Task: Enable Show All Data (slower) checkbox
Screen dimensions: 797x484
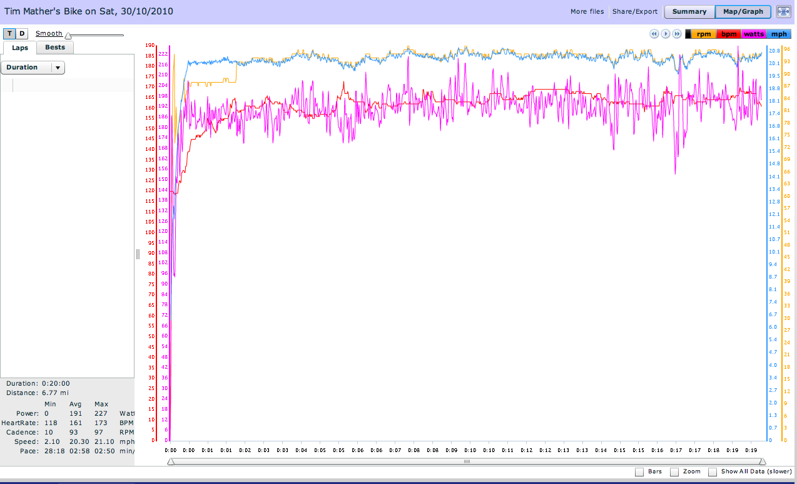Action: (713, 471)
